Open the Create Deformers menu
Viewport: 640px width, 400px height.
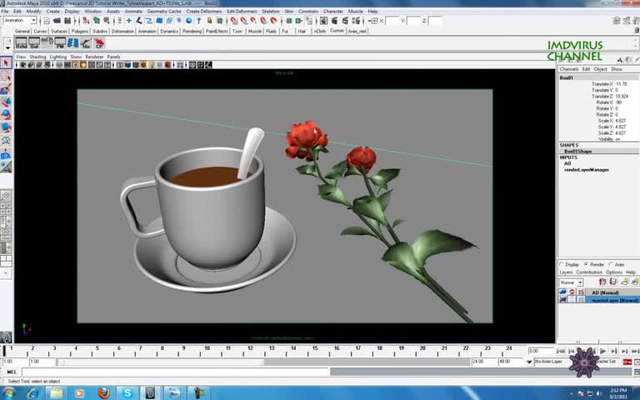coord(204,12)
